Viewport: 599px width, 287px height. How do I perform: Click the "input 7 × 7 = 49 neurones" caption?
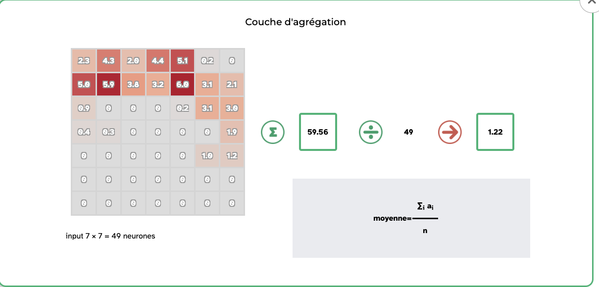[110, 236]
